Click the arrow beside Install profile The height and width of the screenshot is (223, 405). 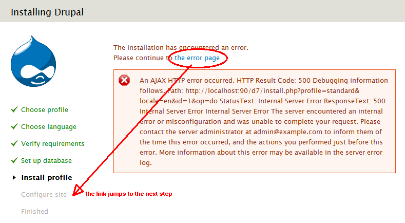14,177
